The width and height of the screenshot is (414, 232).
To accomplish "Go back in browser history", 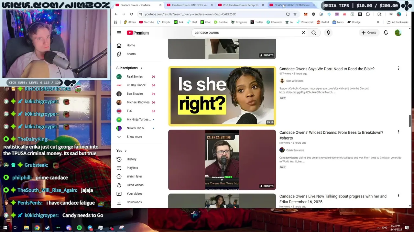I will [116, 14].
